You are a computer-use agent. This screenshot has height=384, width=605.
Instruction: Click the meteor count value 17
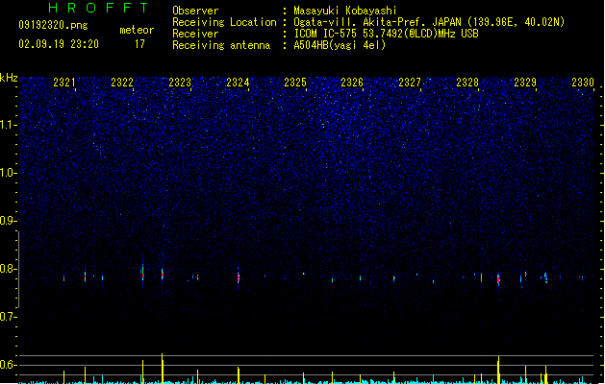tap(139, 44)
